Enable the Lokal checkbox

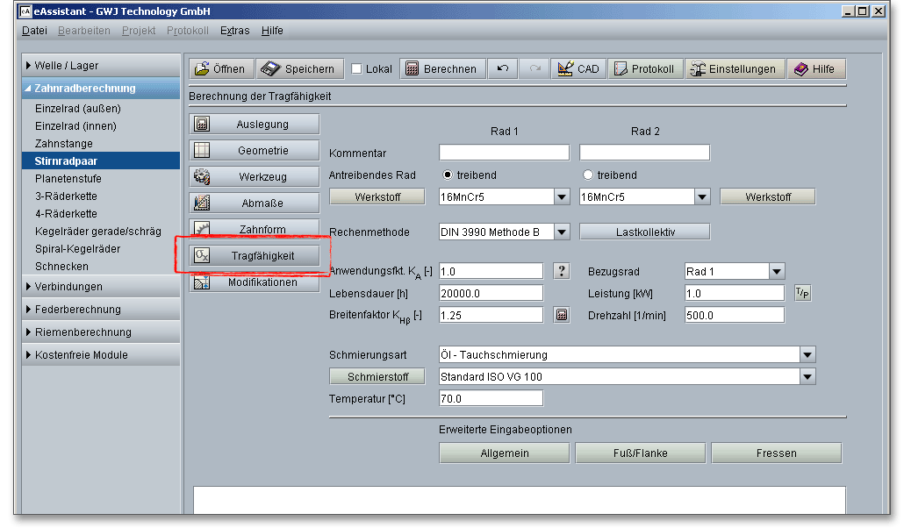(357, 69)
